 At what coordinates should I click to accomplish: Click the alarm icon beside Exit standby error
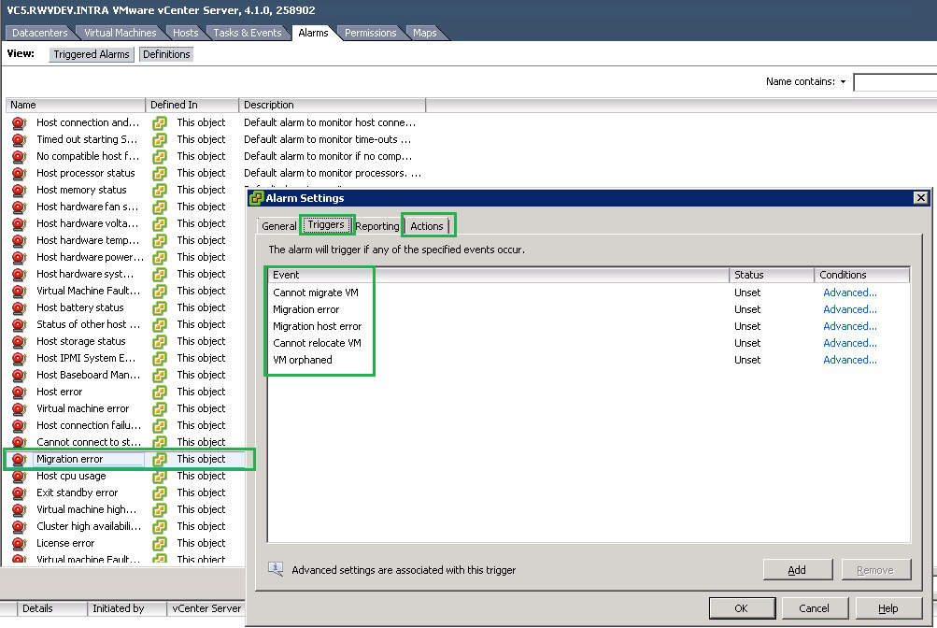point(19,492)
